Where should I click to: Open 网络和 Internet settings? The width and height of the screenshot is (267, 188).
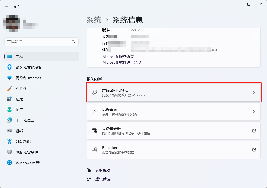[x=10, y=78]
